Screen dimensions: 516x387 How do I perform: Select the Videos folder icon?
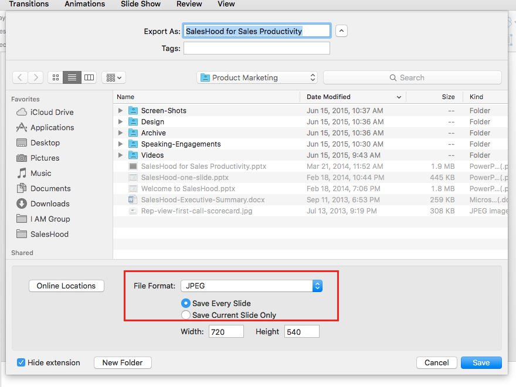133,155
